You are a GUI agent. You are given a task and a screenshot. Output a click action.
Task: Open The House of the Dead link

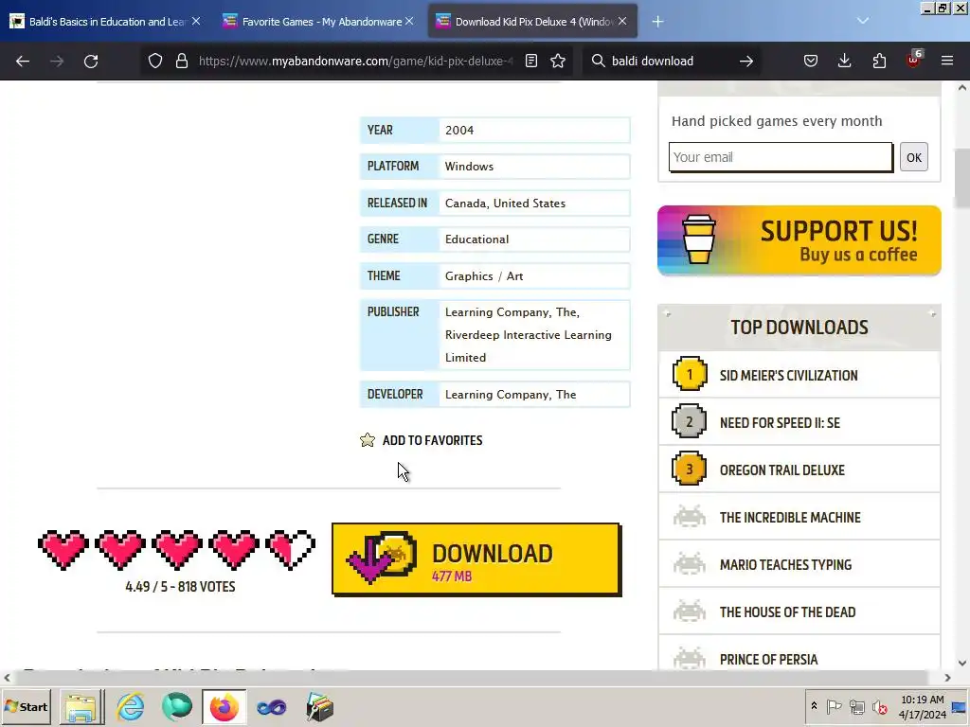pos(787,612)
